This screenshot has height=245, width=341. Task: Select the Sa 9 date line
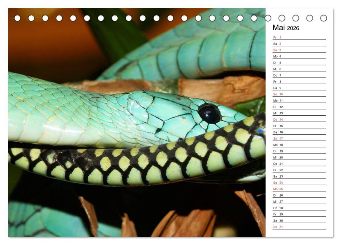[x=299, y=88]
